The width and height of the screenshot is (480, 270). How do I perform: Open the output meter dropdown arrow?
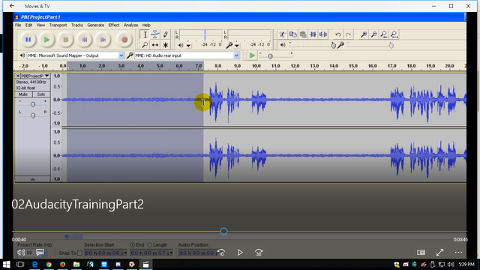[x=188, y=45]
